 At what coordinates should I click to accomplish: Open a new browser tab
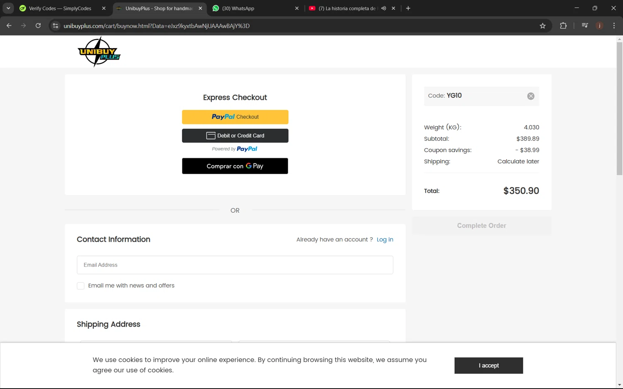pyautogui.click(x=408, y=8)
